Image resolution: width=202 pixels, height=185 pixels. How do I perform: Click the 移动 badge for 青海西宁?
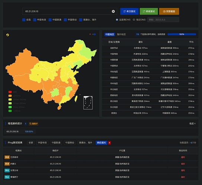click(7, 177)
